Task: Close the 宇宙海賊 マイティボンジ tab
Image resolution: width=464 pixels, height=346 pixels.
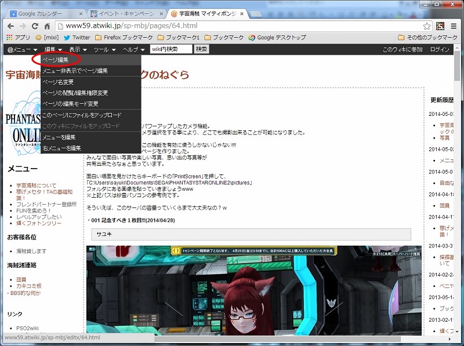Action: 242,13
